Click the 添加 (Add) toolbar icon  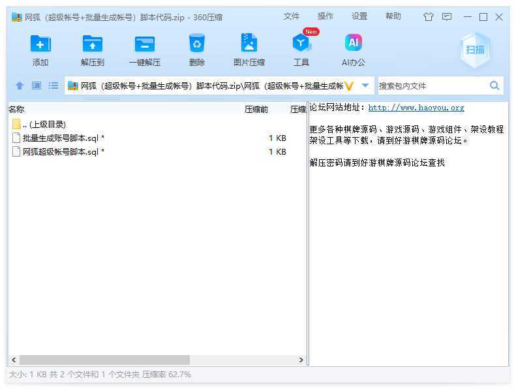40,44
